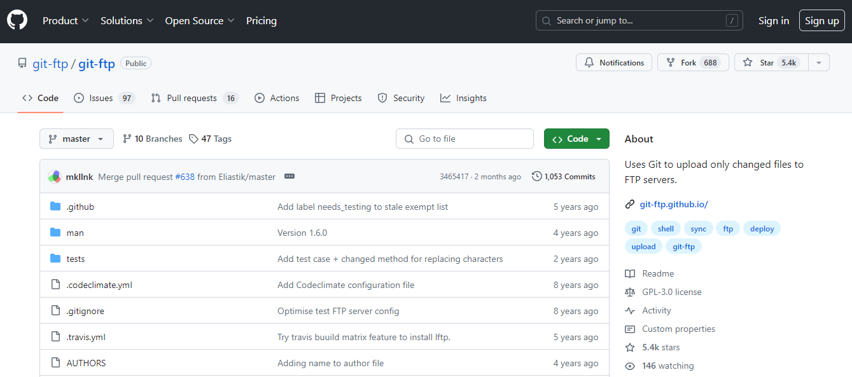Screen dimensions: 852x377
Task: Click the Go to file search field
Action: click(464, 138)
